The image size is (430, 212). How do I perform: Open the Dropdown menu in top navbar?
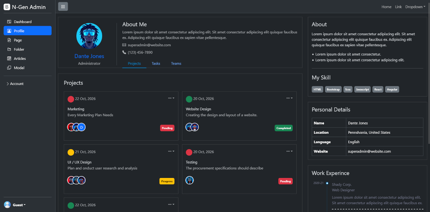pyautogui.click(x=415, y=7)
